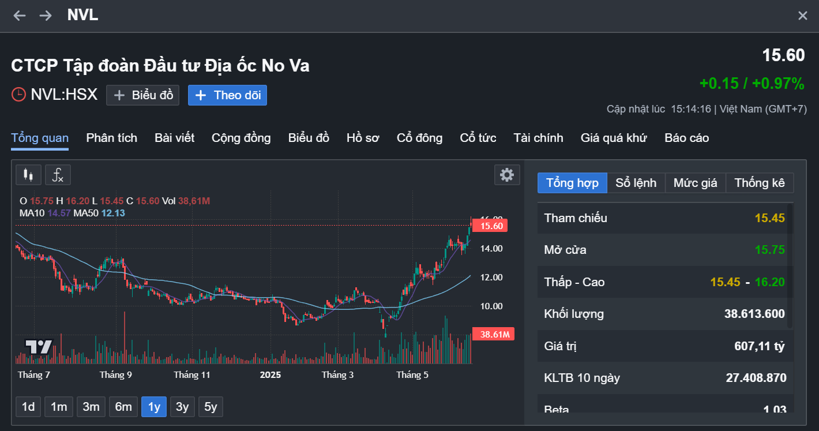Set chart range to 3y

[182, 407]
